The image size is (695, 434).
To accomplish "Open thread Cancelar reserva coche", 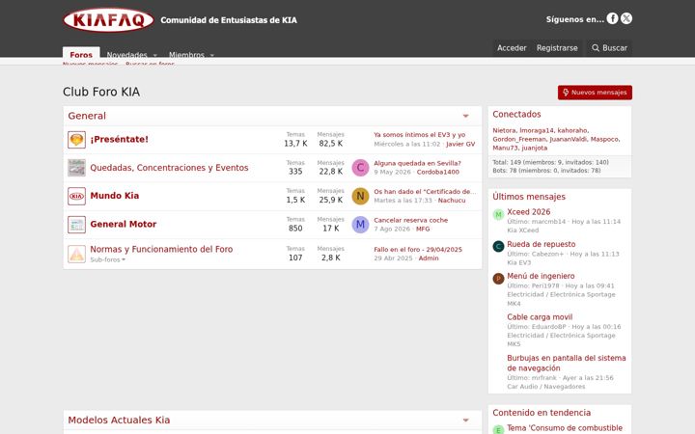I will coord(410,220).
